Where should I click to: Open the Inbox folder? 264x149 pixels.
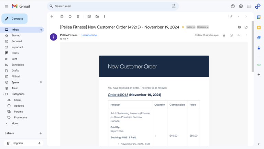pyautogui.click(x=22, y=30)
